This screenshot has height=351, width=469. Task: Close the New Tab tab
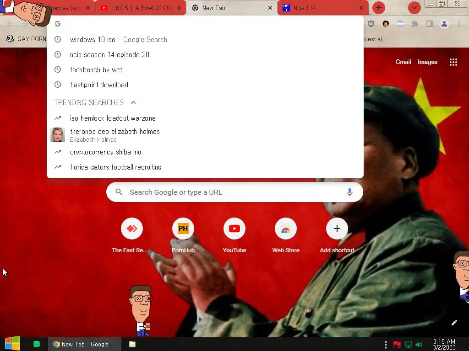click(x=270, y=8)
